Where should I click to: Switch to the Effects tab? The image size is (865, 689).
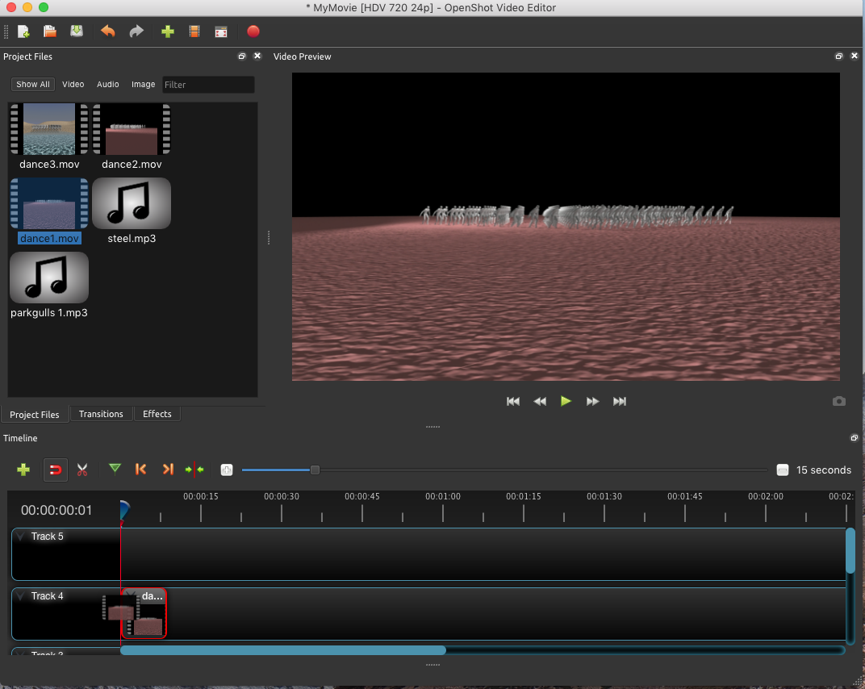(157, 414)
